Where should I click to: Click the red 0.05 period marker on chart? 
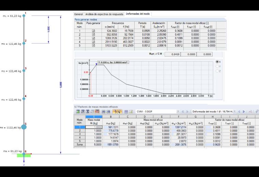(x=91, y=96)
